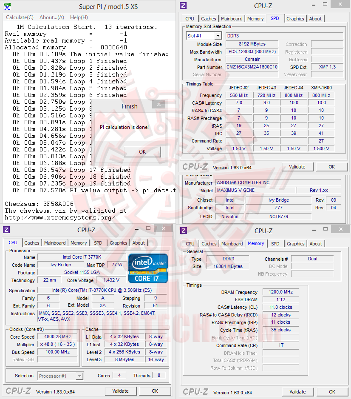Switch to Mainboard tab in SPD window
This screenshot has width=351, height=399.
coord(232,19)
